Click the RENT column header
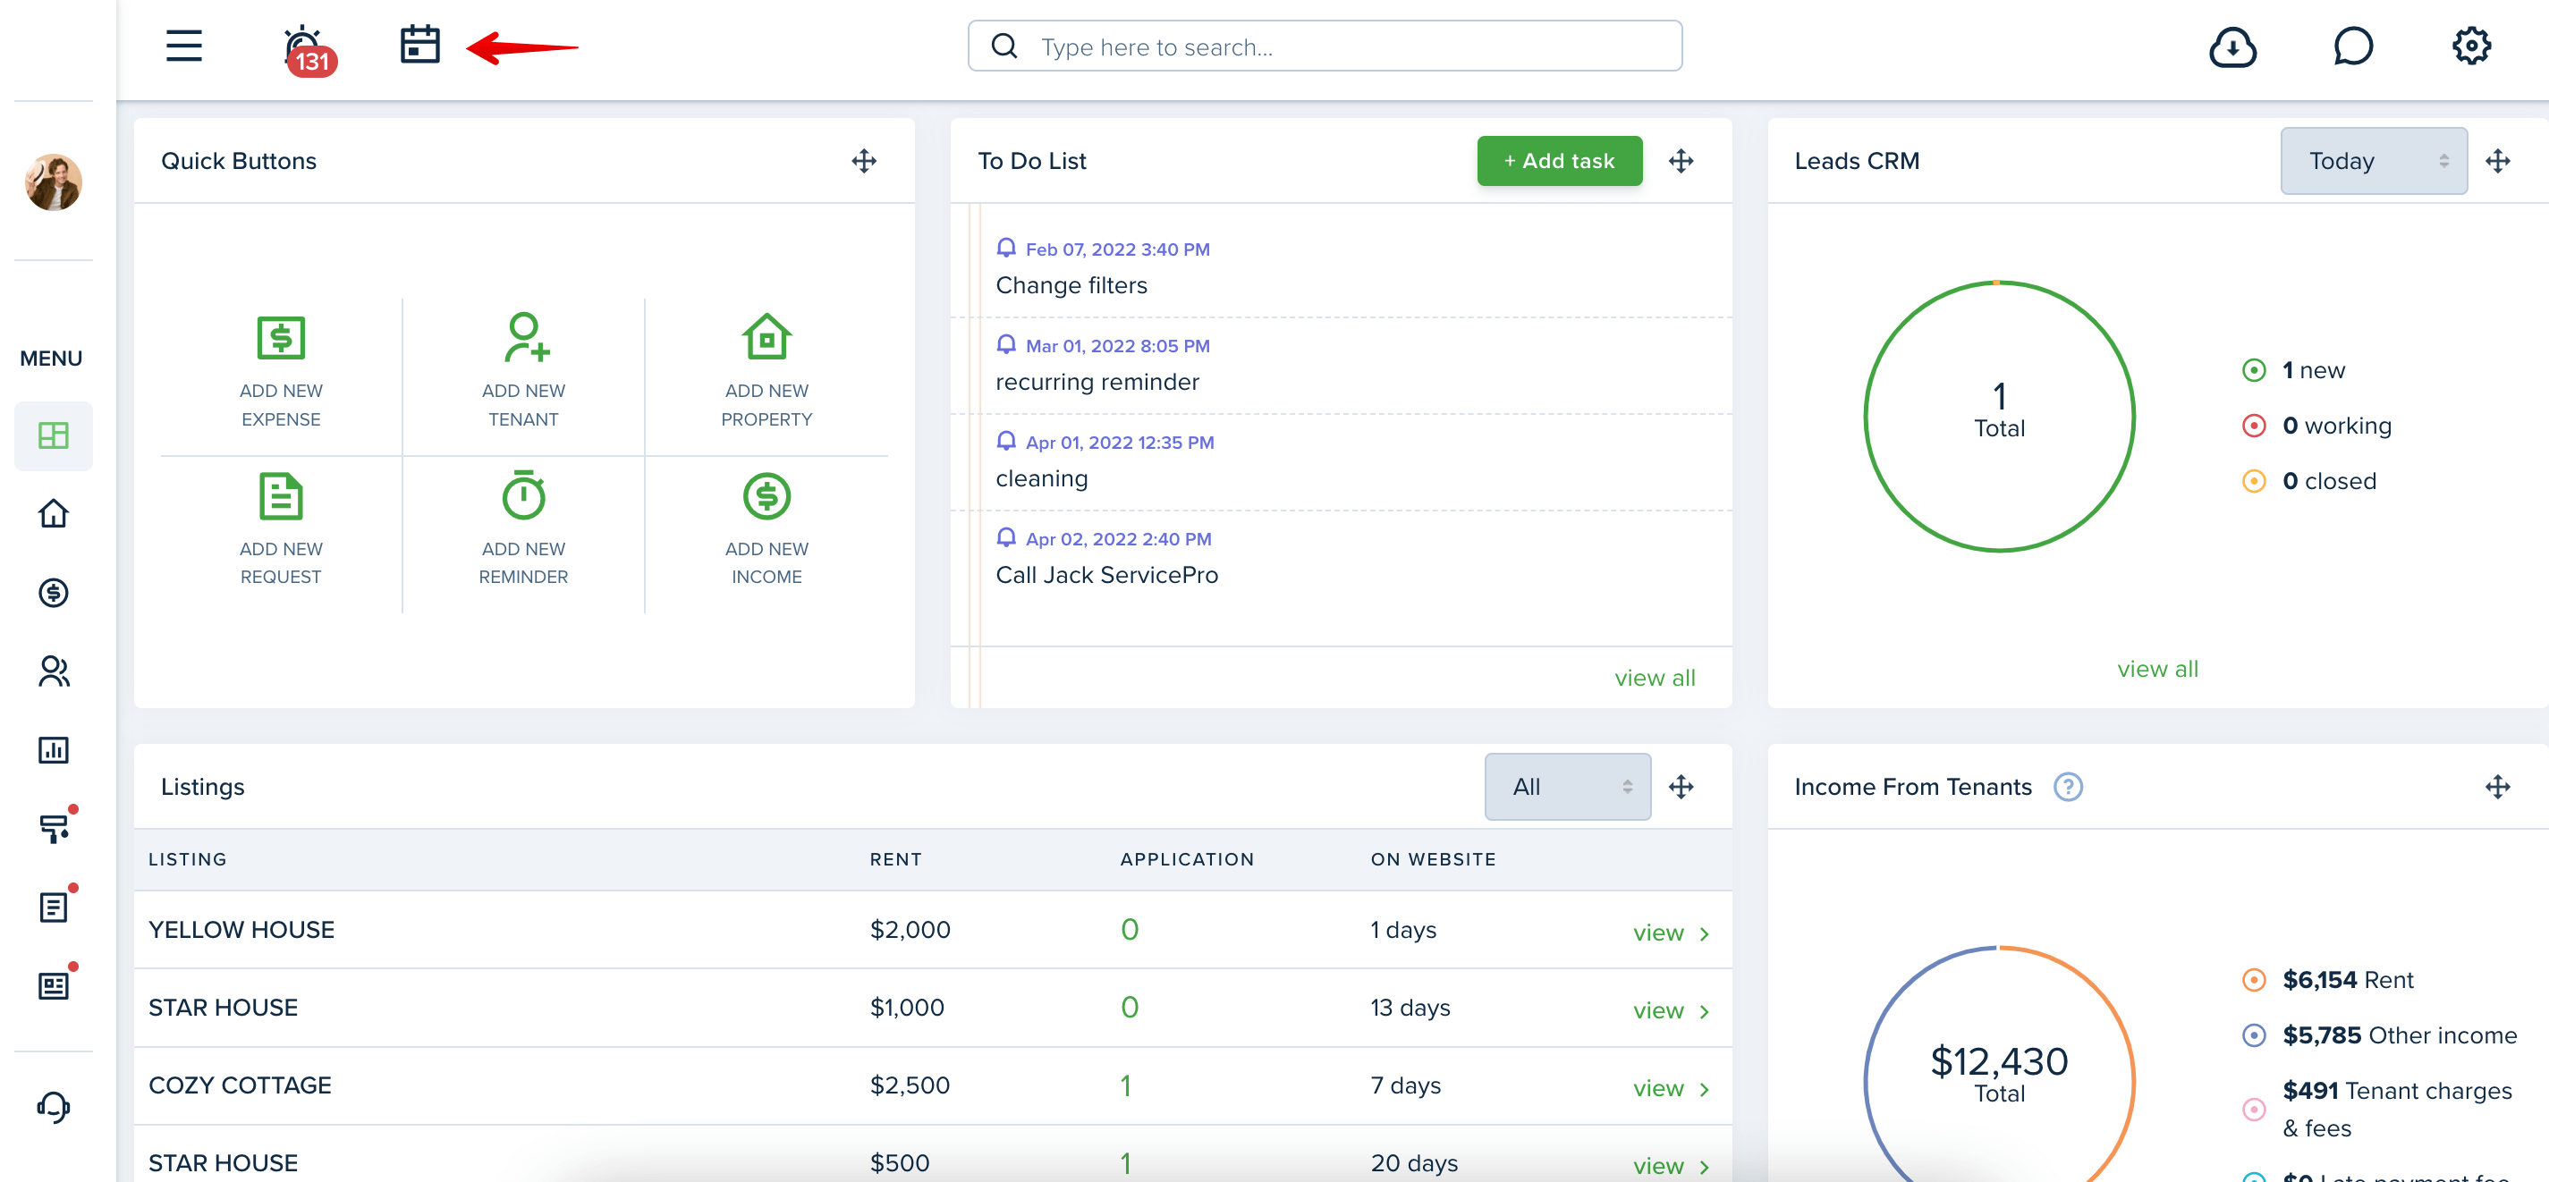 (x=895, y=859)
